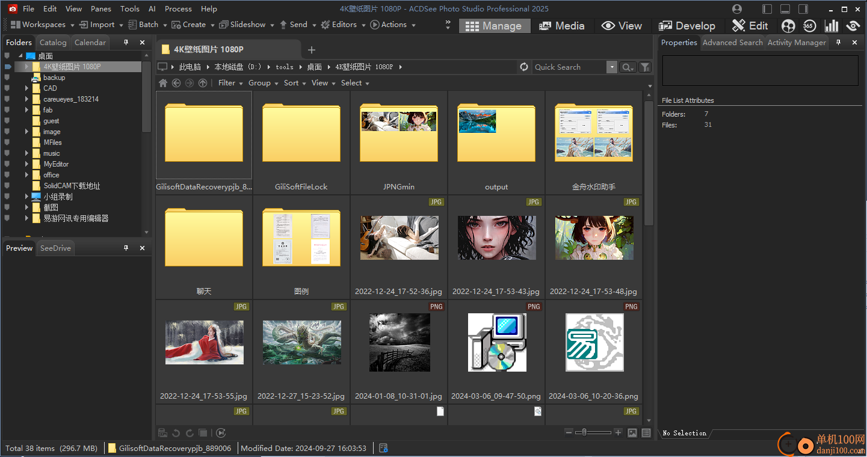This screenshot has height=457, width=867.
Task: Toggle easy-select marker for CAD folder
Action: pyautogui.click(x=7, y=88)
